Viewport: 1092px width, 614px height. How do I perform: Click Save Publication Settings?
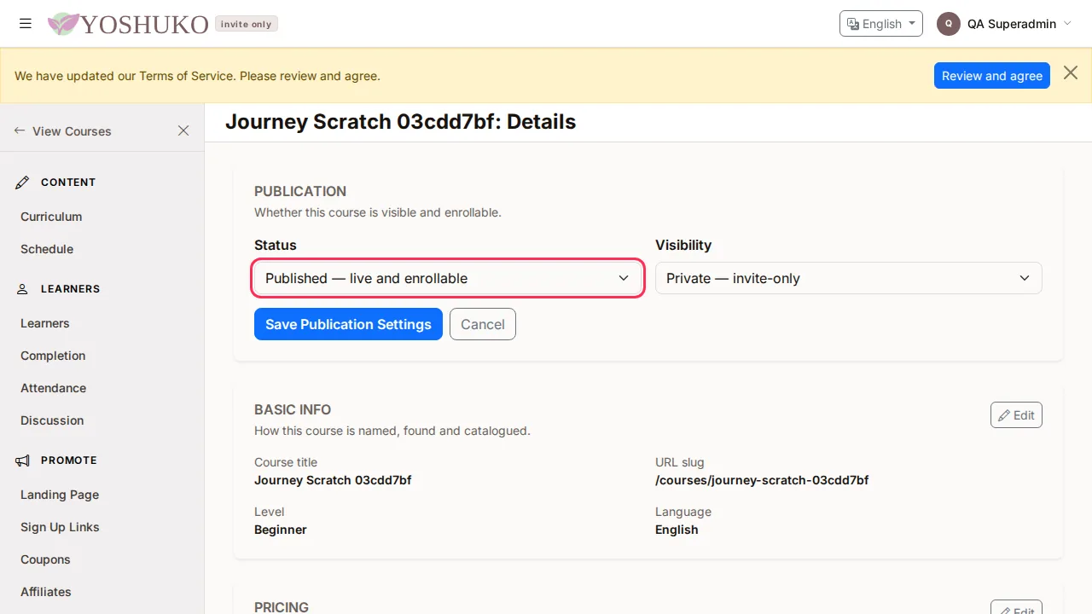[x=348, y=324]
